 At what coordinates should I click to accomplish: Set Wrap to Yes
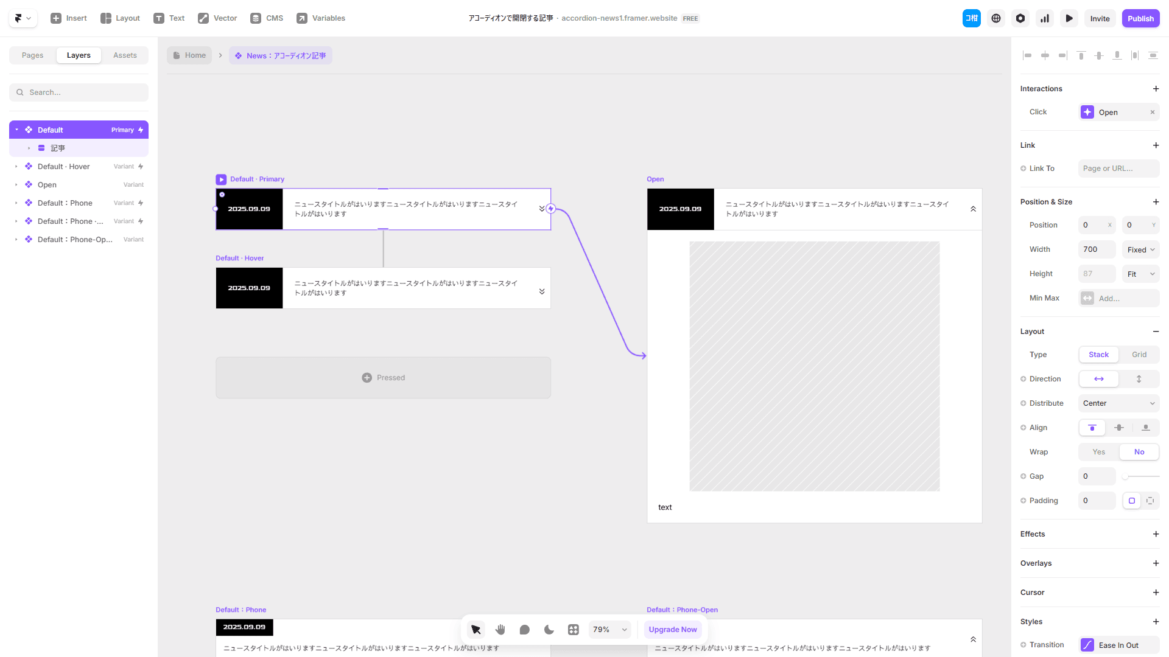click(x=1098, y=452)
